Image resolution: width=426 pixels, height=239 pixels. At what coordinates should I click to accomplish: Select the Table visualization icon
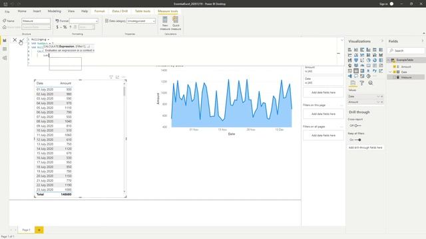[356, 71]
